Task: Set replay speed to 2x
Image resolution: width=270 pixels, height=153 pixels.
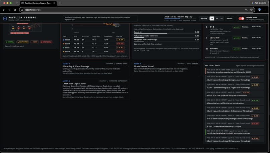Action: coord(217,19)
